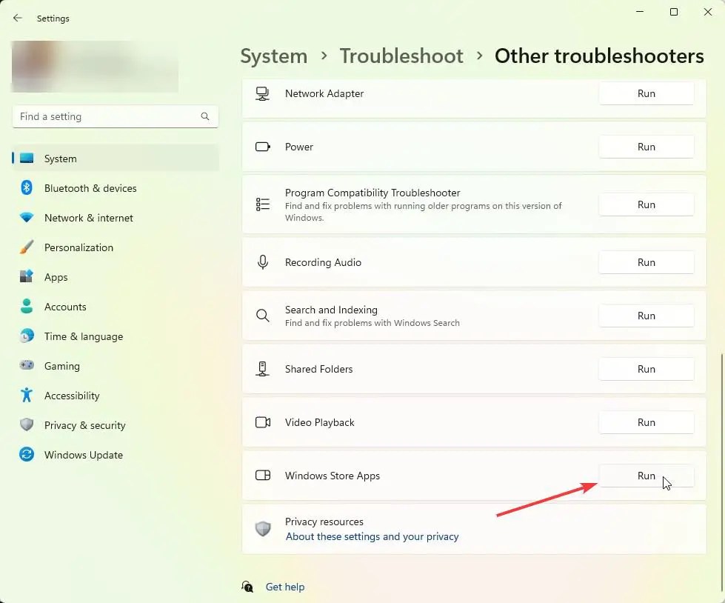Click the Privacy resources shield icon
This screenshot has height=603, width=725.
(263, 529)
